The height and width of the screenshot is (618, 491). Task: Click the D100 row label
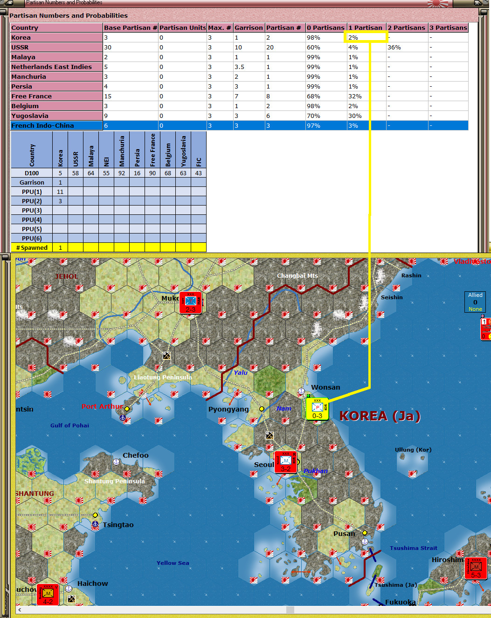(x=32, y=173)
